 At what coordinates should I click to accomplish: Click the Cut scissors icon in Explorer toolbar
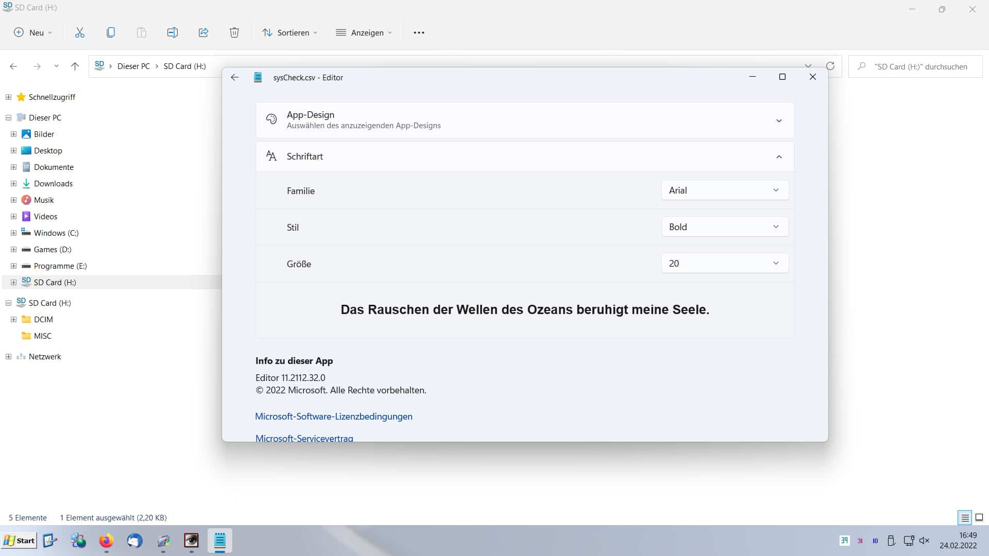pos(80,32)
